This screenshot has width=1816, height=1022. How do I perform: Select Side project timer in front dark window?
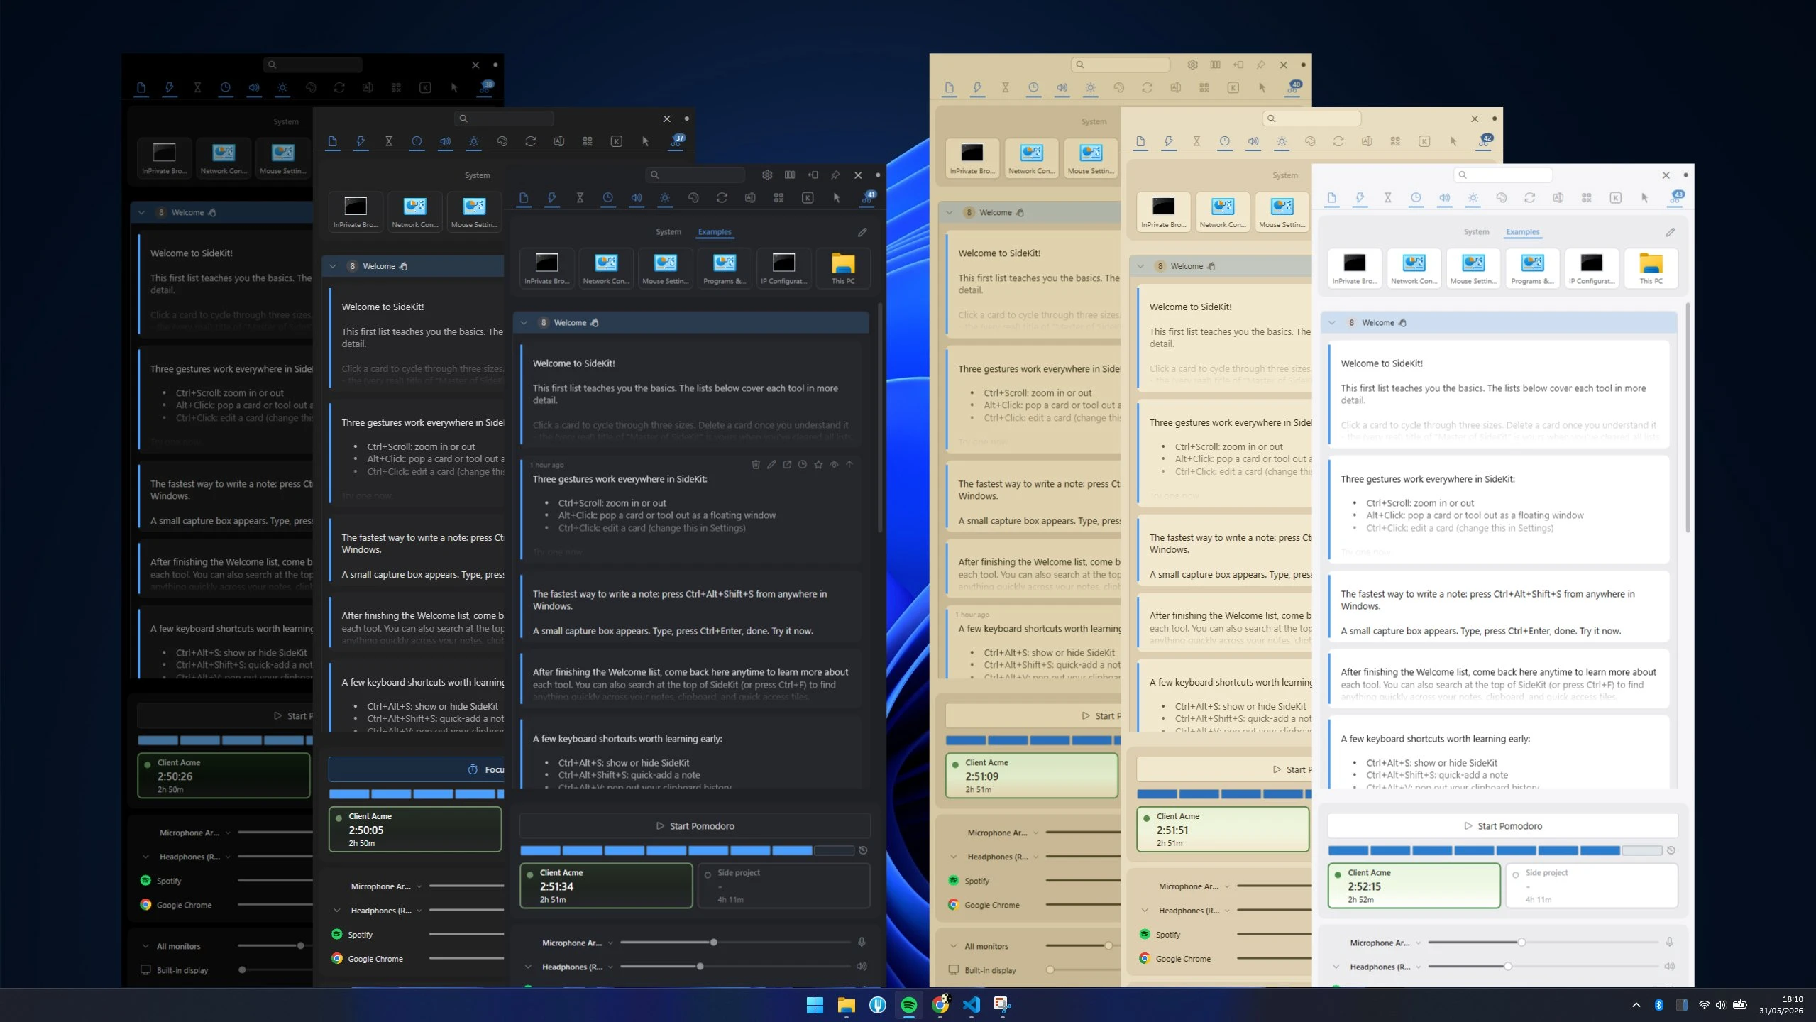tap(783, 886)
